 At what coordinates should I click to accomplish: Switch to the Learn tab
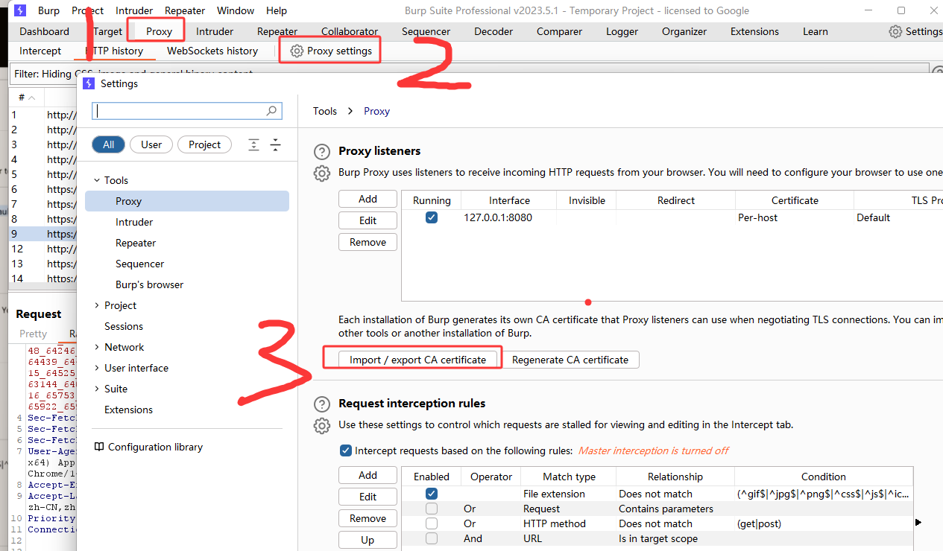click(x=815, y=31)
